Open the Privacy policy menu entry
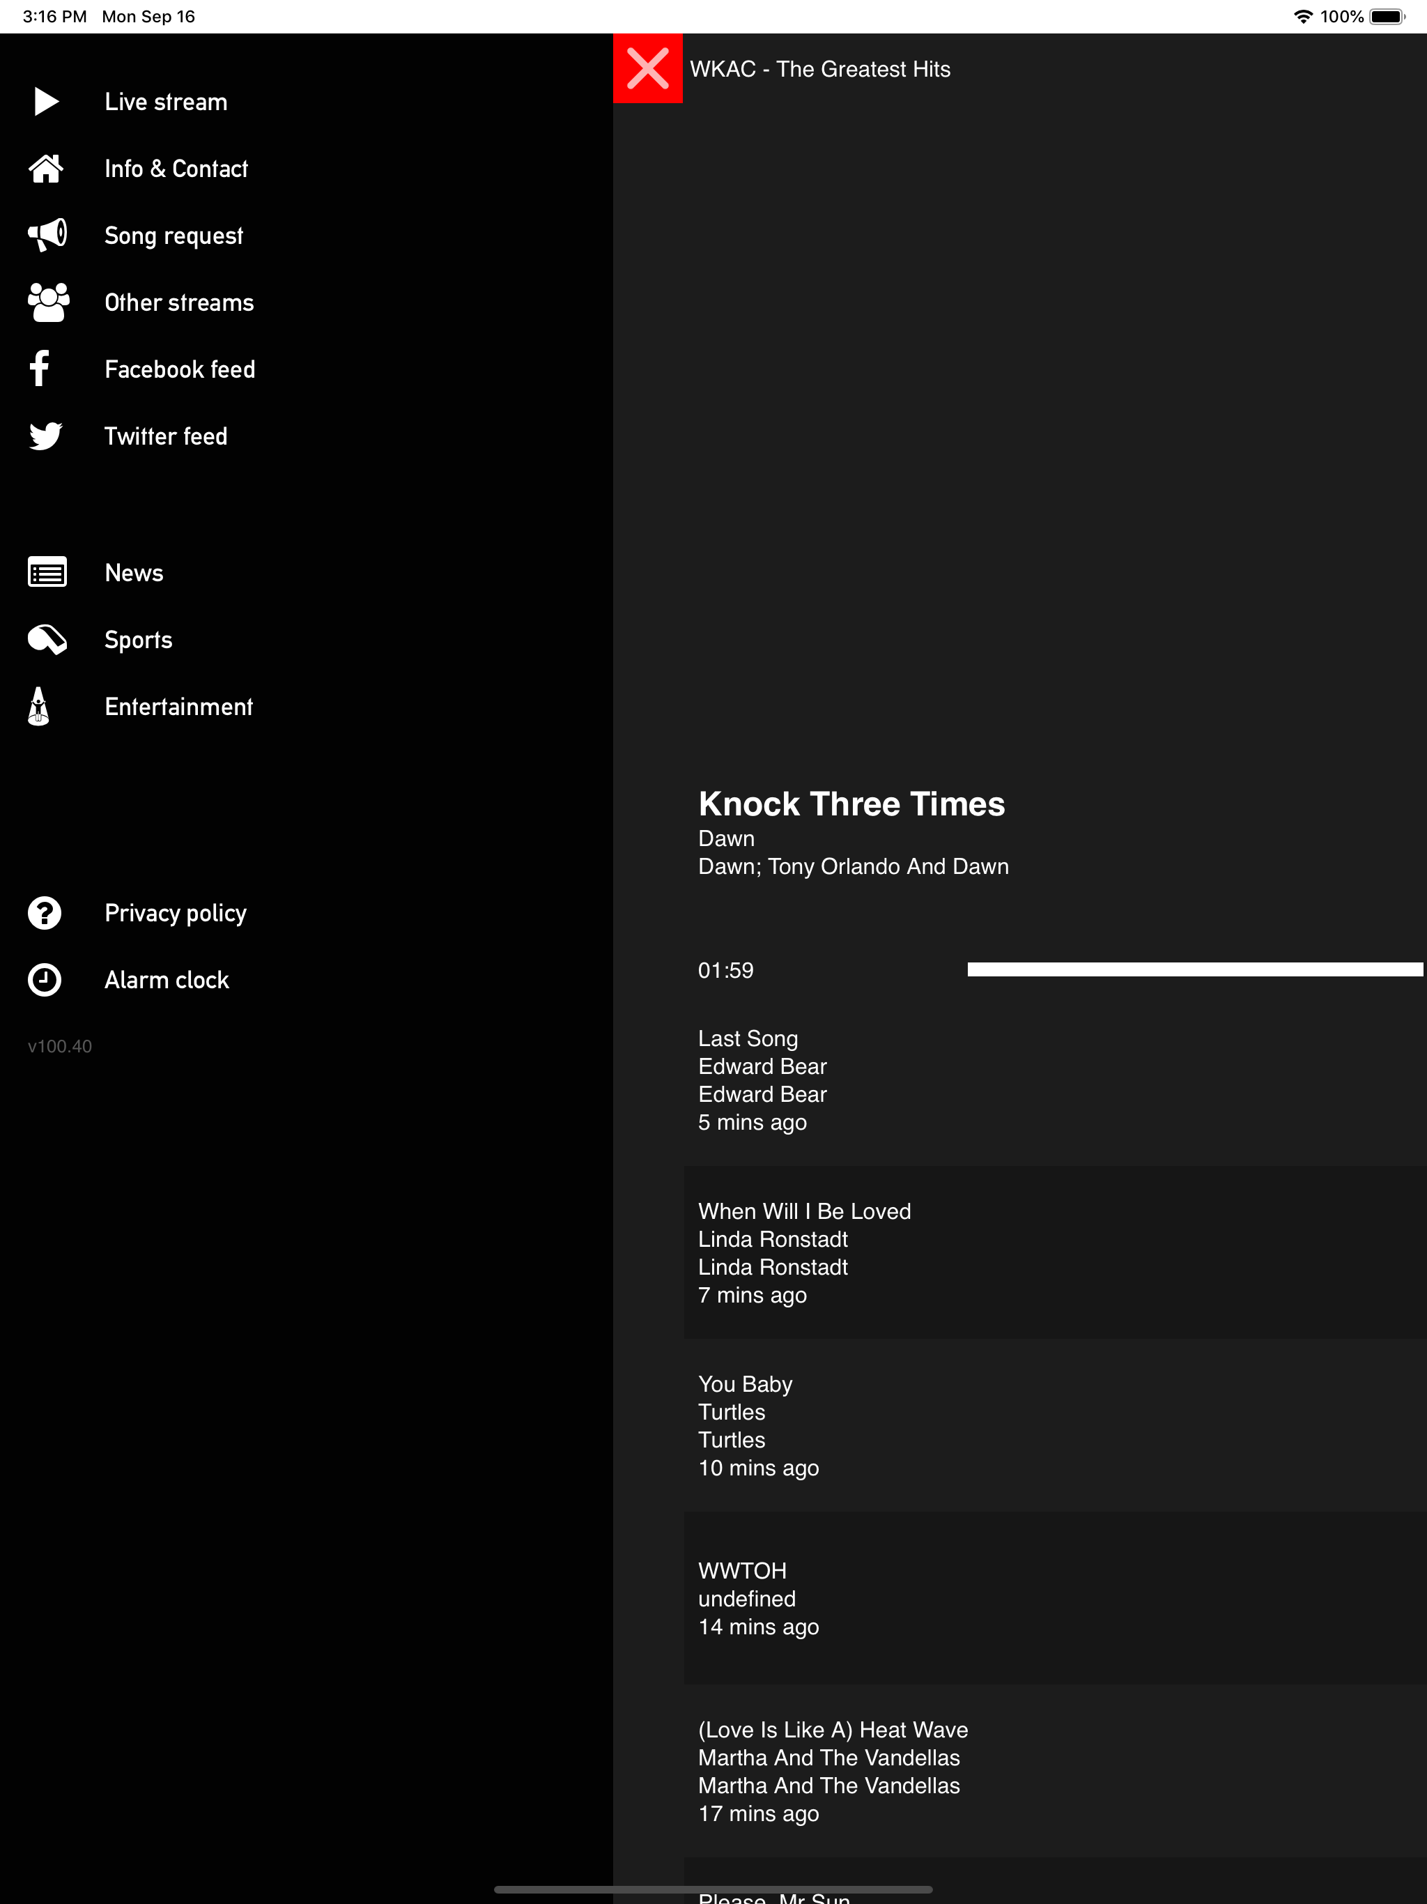This screenshot has width=1427, height=1904. pos(176,912)
